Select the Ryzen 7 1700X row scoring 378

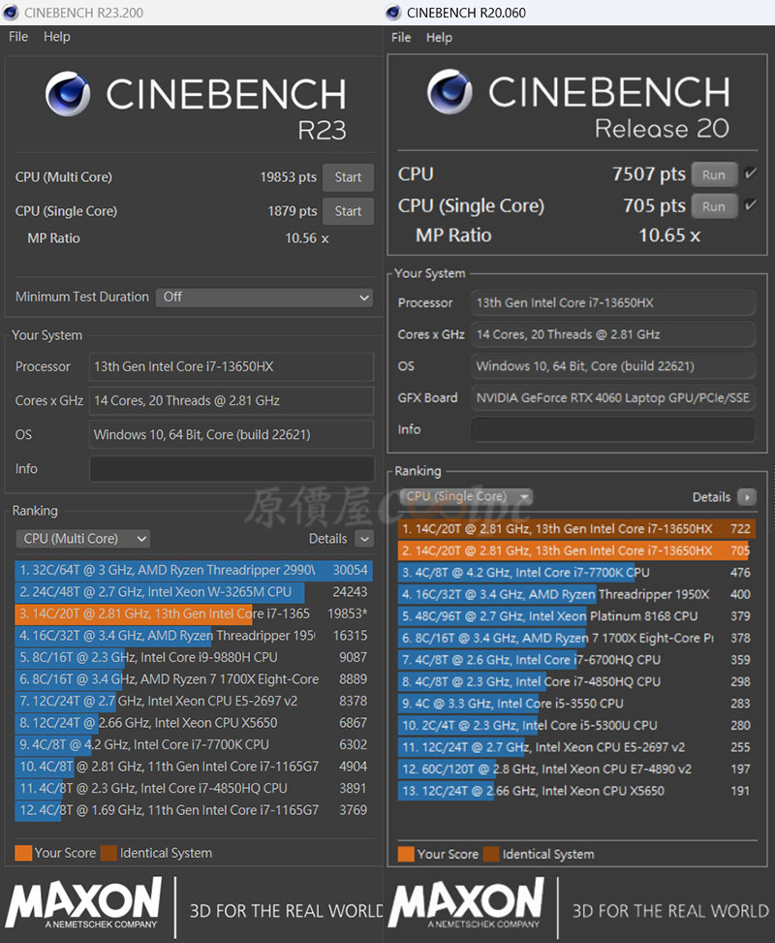[576, 638]
